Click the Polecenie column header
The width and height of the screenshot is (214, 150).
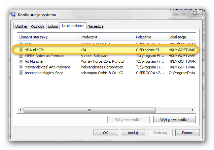click(150, 37)
